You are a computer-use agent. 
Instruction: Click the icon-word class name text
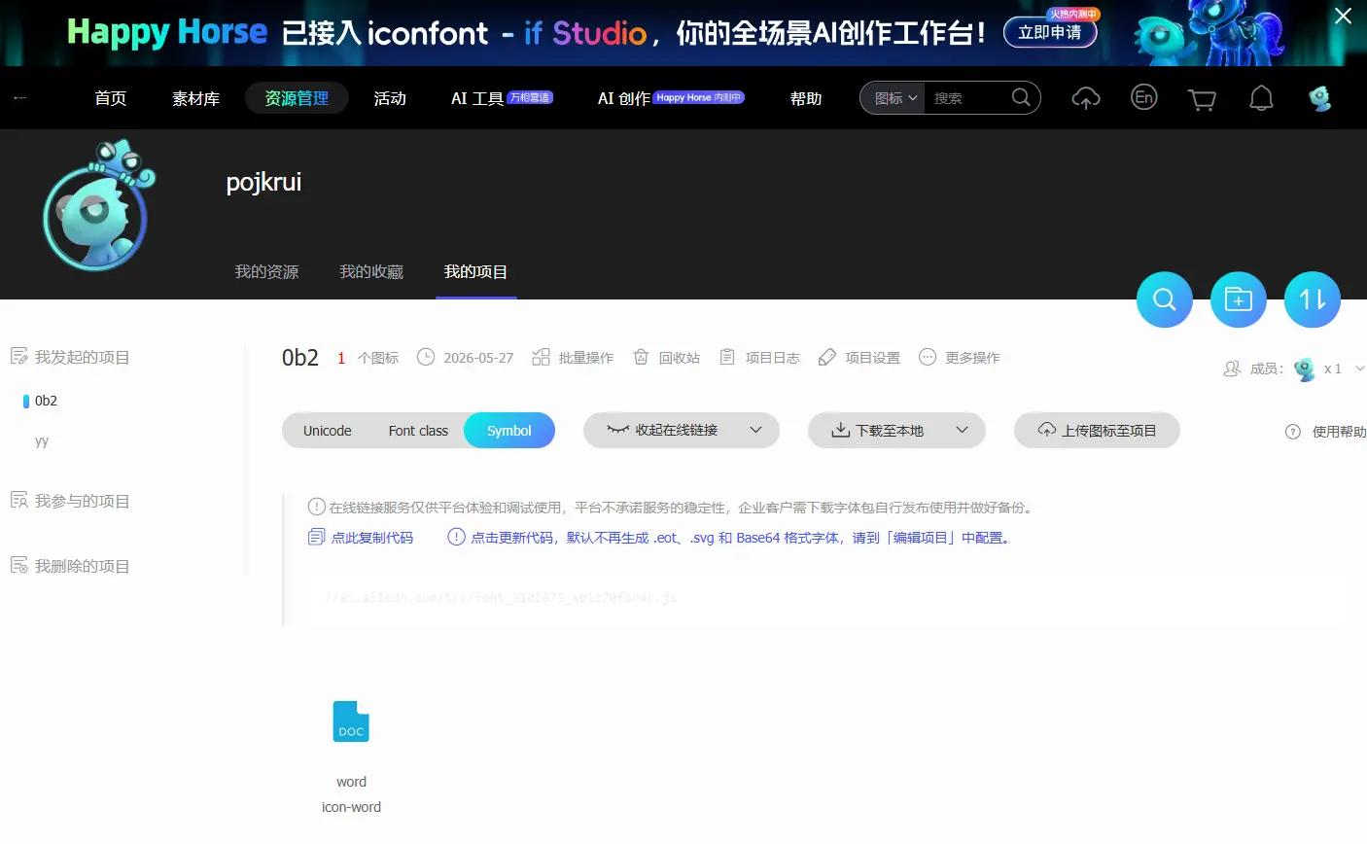pos(351,807)
